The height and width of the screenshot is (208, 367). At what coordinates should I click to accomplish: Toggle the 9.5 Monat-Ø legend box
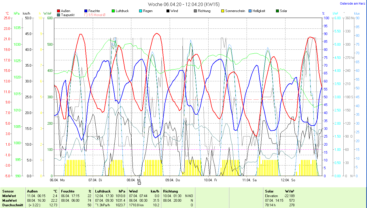click(x=86, y=15)
